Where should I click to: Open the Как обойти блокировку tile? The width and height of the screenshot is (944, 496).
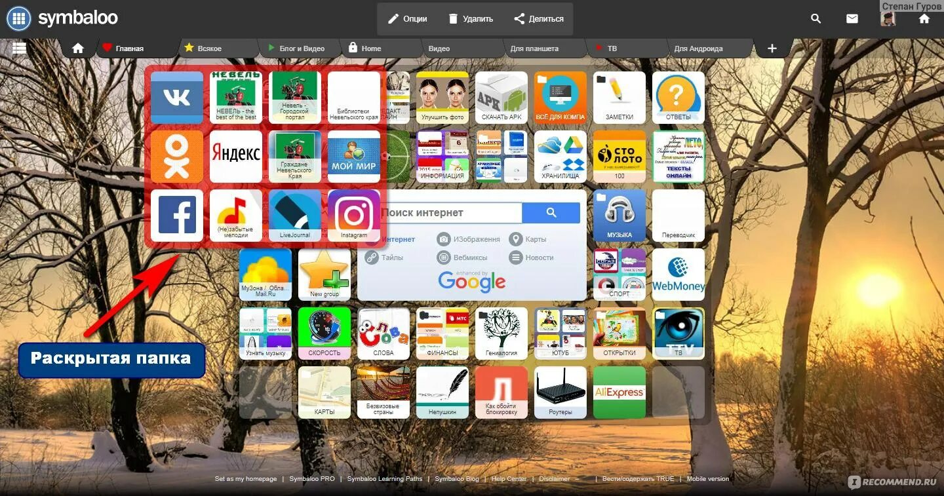pyautogui.click(x=501, y=392)
